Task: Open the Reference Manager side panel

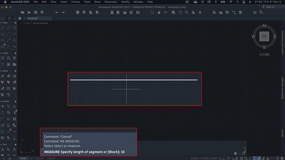Action: [x=282, y=88]
